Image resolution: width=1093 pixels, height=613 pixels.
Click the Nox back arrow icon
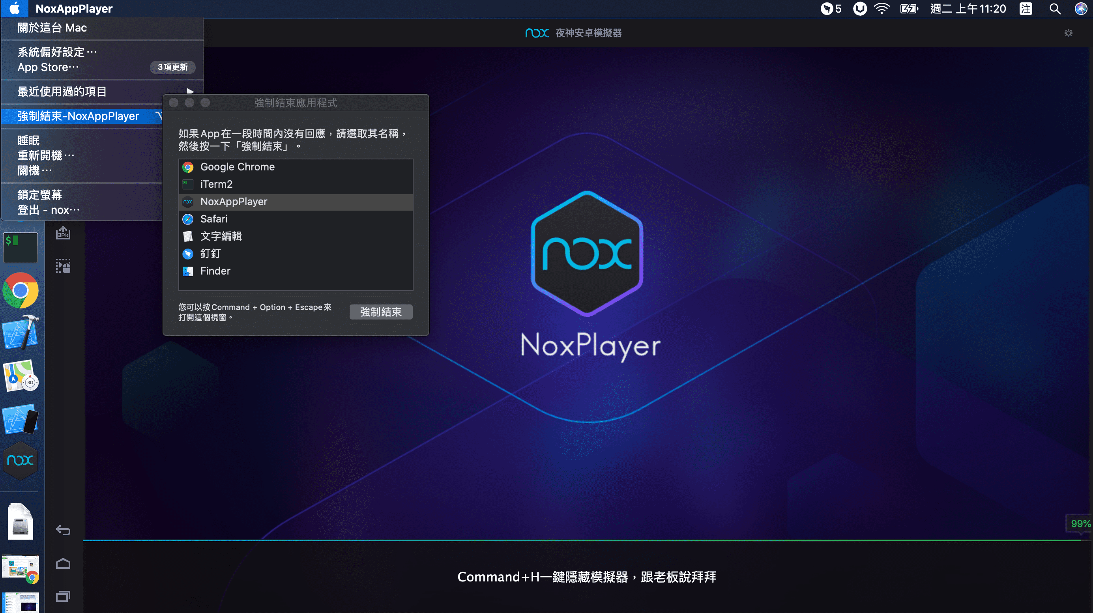[x=63, y=530]
